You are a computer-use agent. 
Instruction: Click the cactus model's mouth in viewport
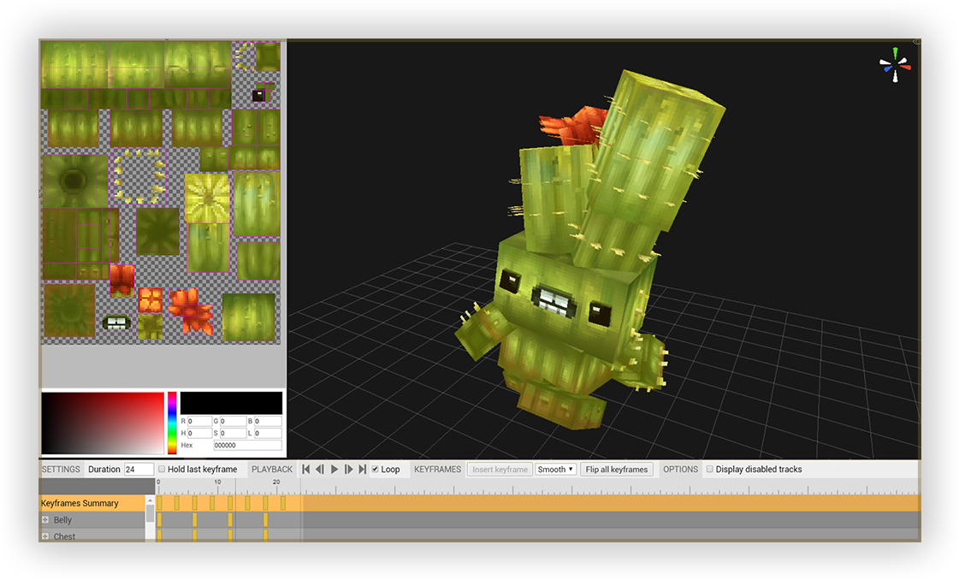(x=555, y=302)
